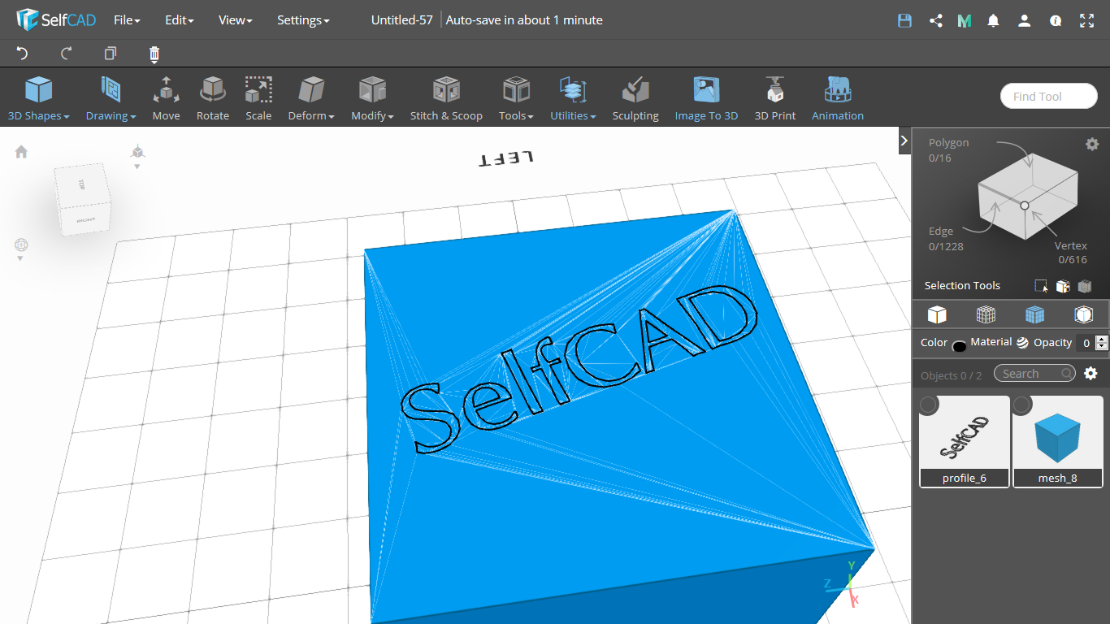Expand the View menu
The width and height of the screenshot is (1110, 624).
point(236,20)
